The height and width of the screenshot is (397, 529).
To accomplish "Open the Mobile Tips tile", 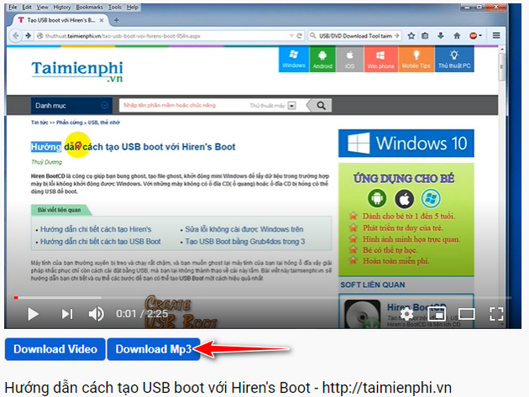I will pos(416,60).
